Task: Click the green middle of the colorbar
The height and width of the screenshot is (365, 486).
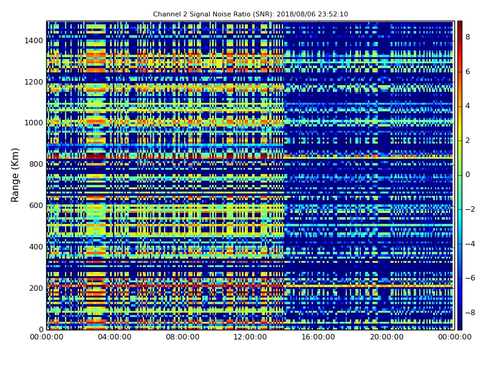Action: point(460,175)
